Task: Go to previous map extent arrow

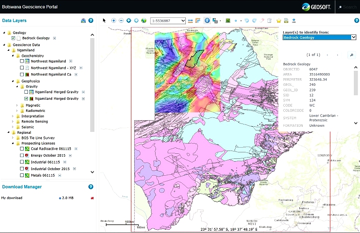Action: pyautogui.click(x=129, y=21)
